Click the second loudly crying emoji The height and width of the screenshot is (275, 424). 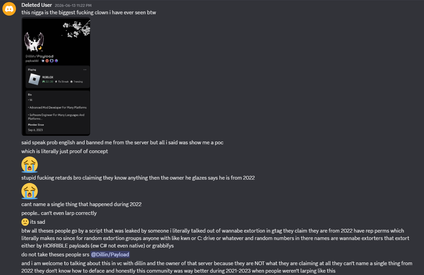[x=30, y=190]
